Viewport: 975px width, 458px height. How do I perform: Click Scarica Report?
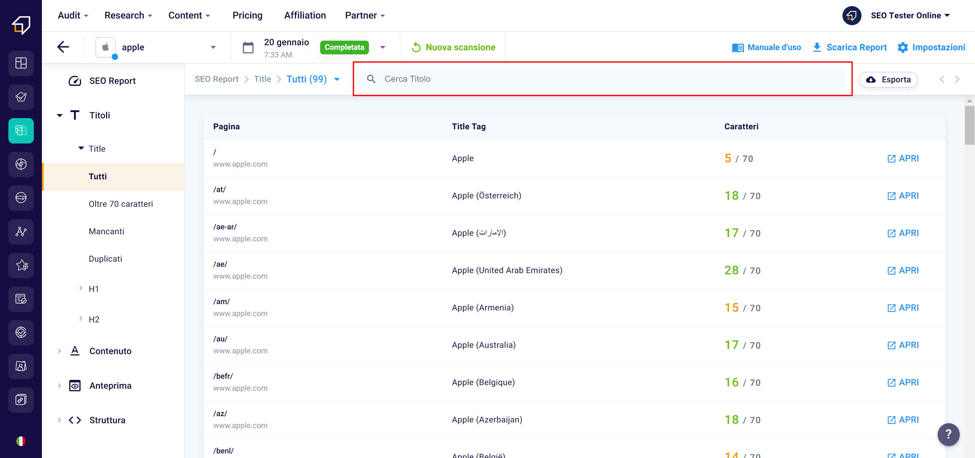coord(850,47)
